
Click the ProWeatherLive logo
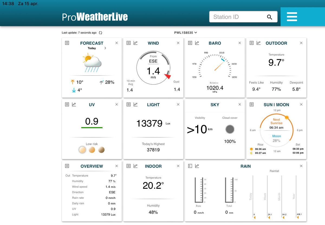[95, 17]
